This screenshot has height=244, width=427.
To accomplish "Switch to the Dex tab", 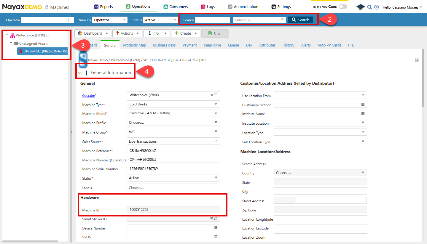I will coord(249,45).
